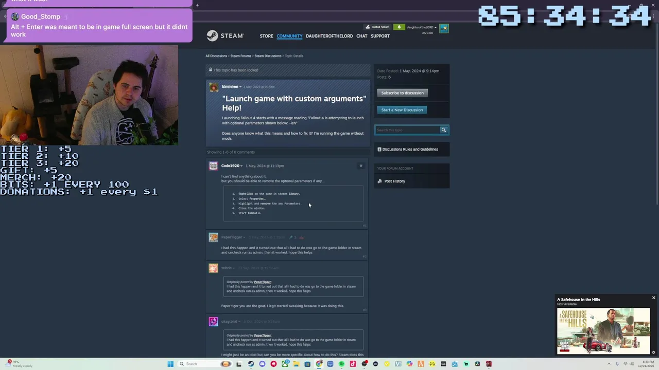
Task: Expand the options arrow on Code1920's comment
Action: (361, 165)
